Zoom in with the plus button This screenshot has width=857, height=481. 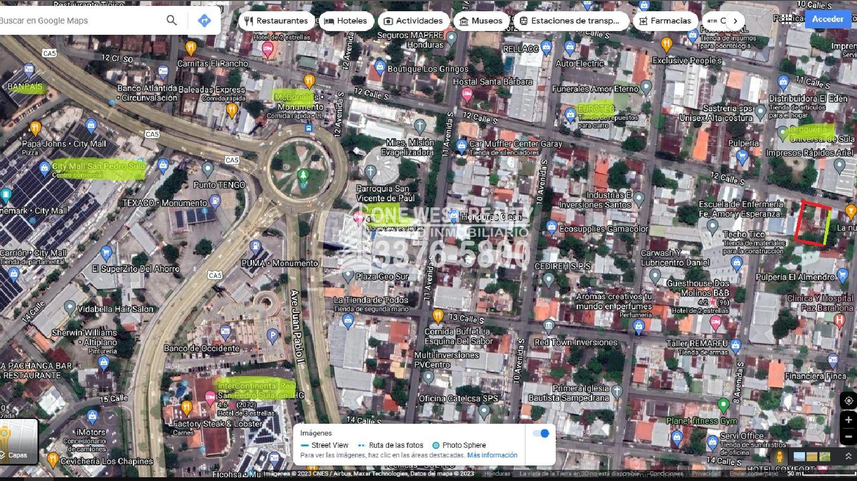848,420
